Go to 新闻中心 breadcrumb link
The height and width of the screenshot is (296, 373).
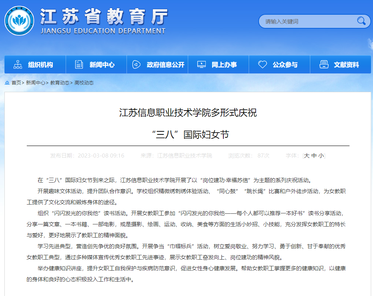(x=36, y=83)
